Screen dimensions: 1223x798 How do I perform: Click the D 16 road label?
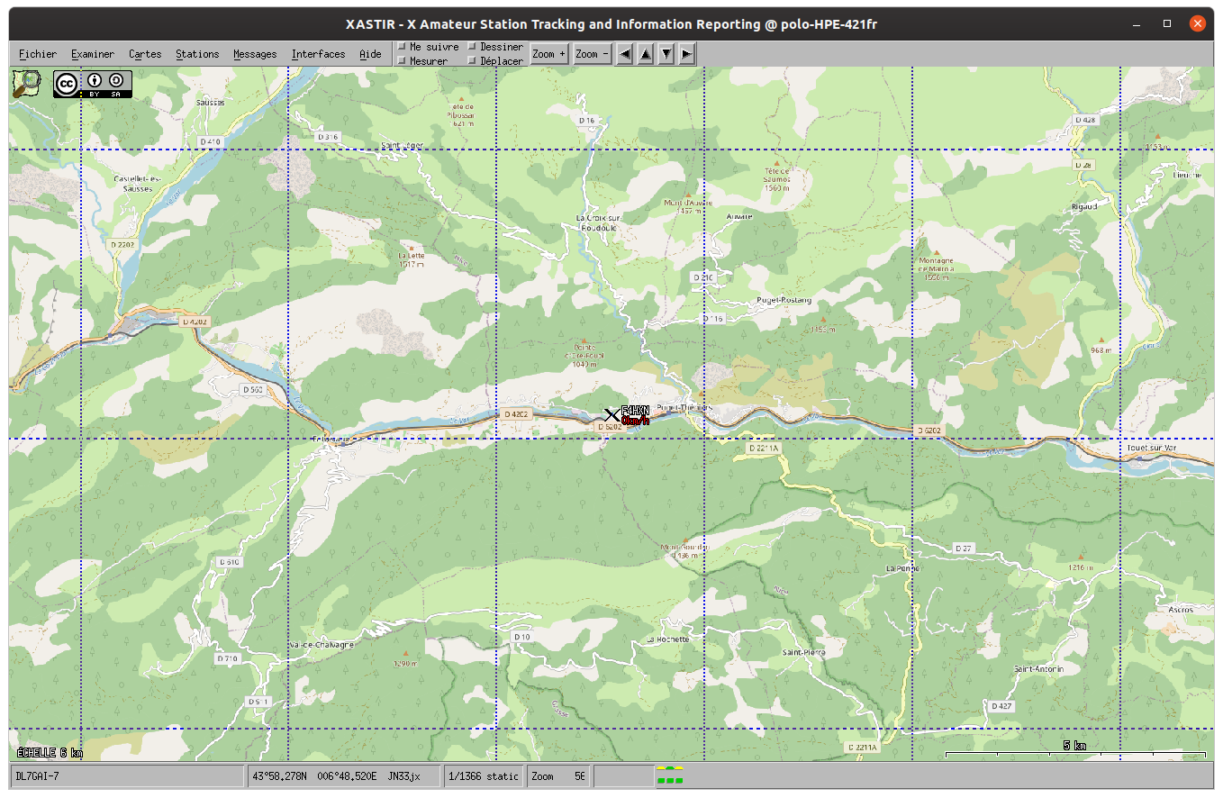click(587, 120)
